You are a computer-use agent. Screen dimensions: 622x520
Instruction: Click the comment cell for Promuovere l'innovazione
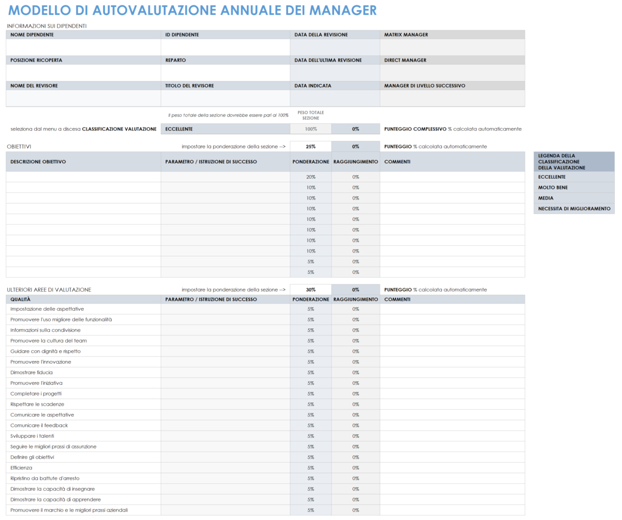point(452,361)
